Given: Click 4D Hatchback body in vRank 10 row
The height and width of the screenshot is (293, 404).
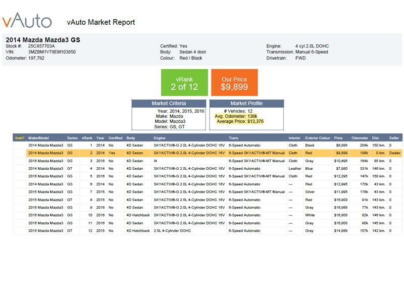Looking at the screenshot, I should click(138, 215).
